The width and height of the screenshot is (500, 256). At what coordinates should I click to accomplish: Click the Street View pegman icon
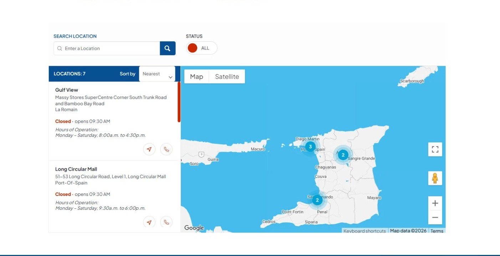point(435,178)
